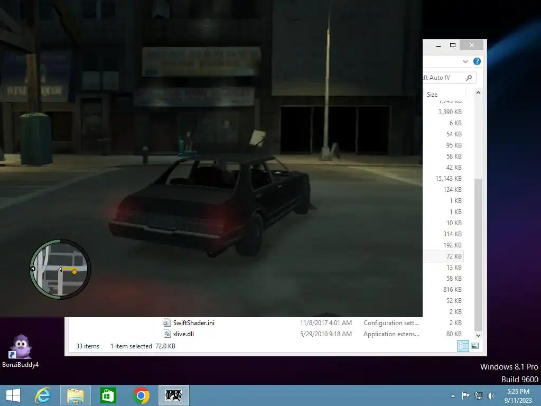Maximize the Explorer window

point(453,45)
